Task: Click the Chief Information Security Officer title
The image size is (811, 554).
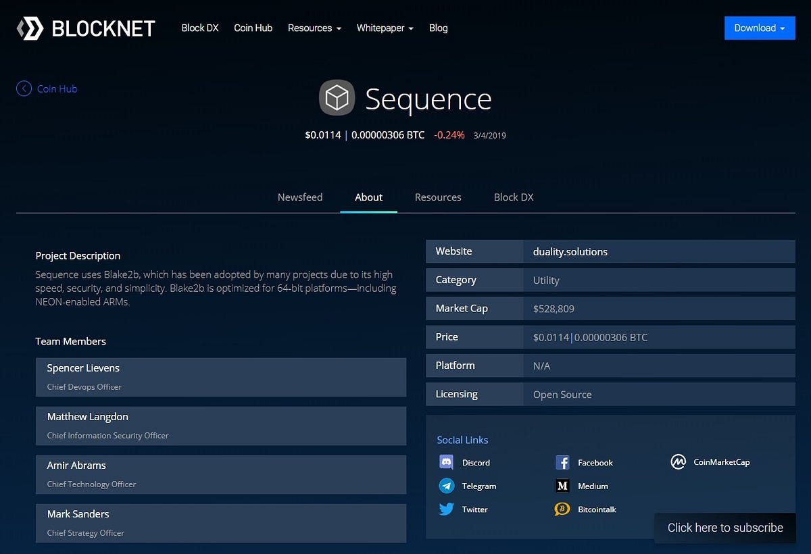Action: pyautogui.click(x=107, y=436)
